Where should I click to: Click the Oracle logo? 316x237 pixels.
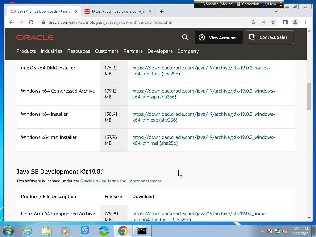coord(35,37)
